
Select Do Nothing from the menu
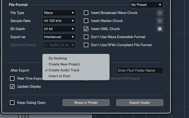pos(58,58)
